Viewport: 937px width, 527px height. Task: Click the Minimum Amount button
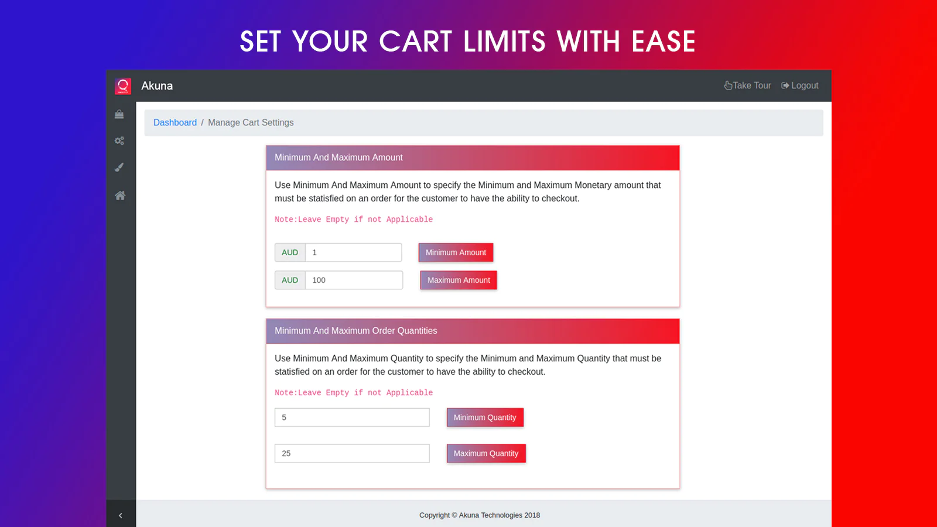456,252
